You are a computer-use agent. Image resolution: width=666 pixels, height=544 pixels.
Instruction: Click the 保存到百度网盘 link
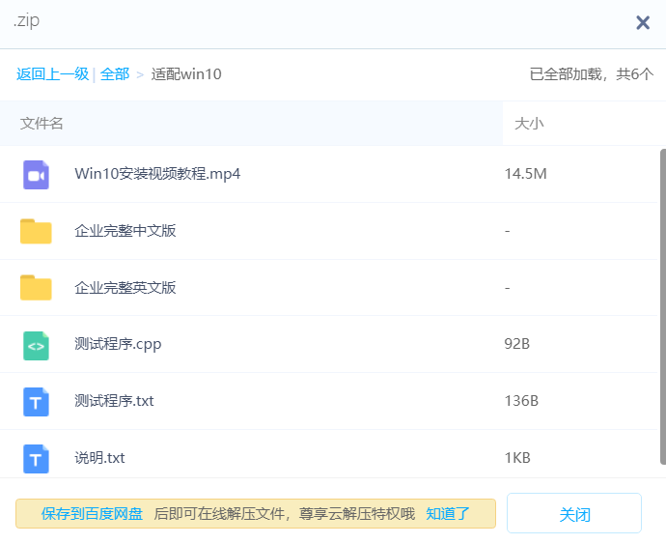[92, 514]
